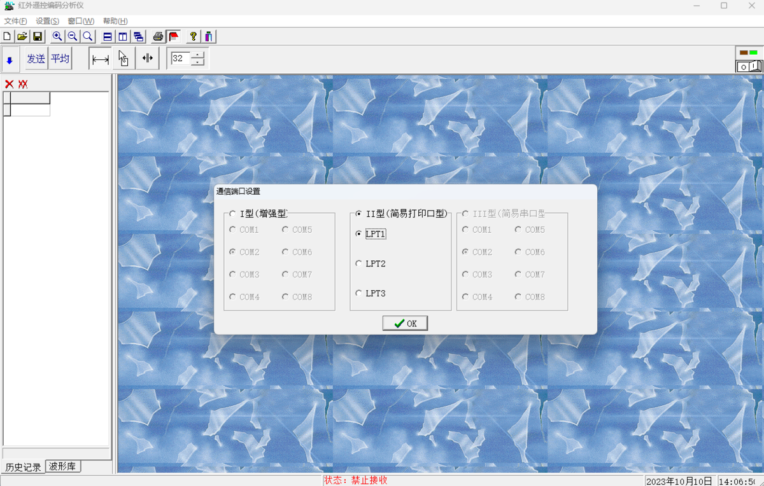This screenshot has width=764, height=486.
Task: Click the single red X delete icon
Action: [x=9, y=84]
